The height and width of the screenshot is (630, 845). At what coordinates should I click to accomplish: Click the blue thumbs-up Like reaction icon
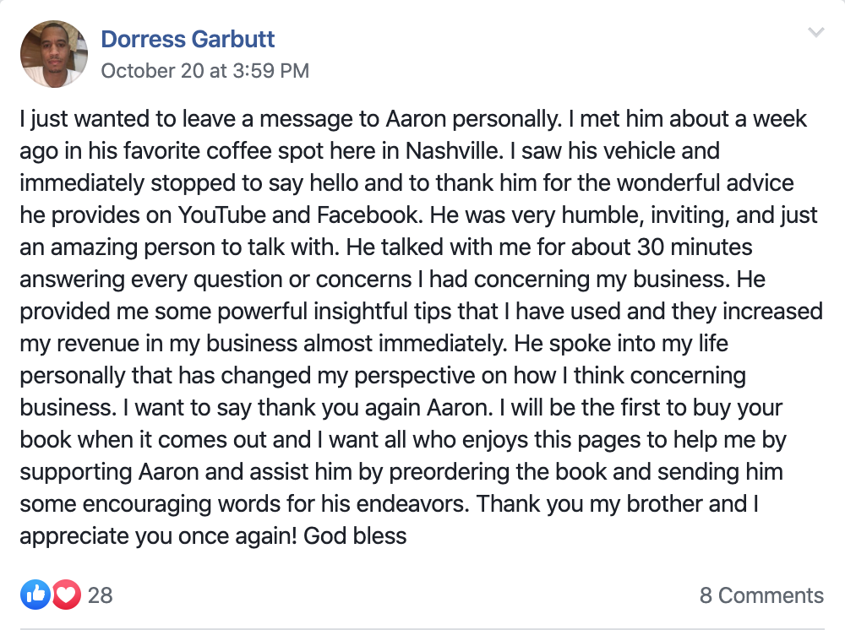(35, 595)
